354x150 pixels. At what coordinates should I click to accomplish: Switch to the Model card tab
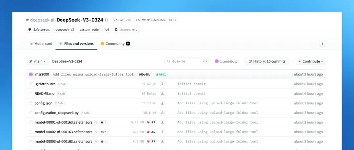pos(41,44)
